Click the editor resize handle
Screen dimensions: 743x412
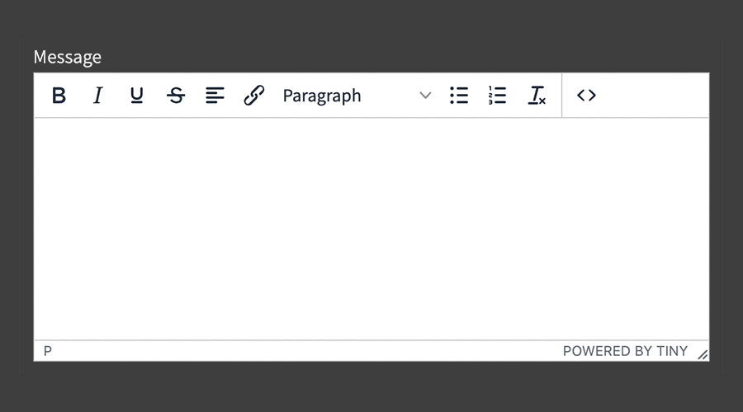(703, 354)
